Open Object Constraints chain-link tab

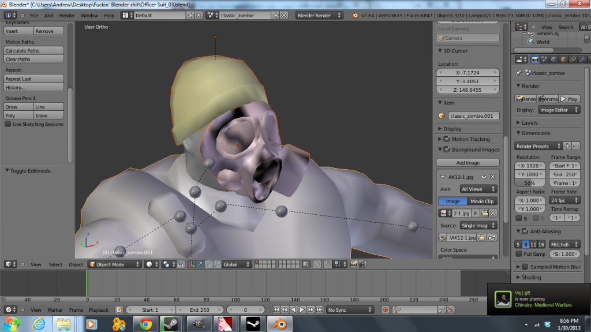click(x=573, y=59)
